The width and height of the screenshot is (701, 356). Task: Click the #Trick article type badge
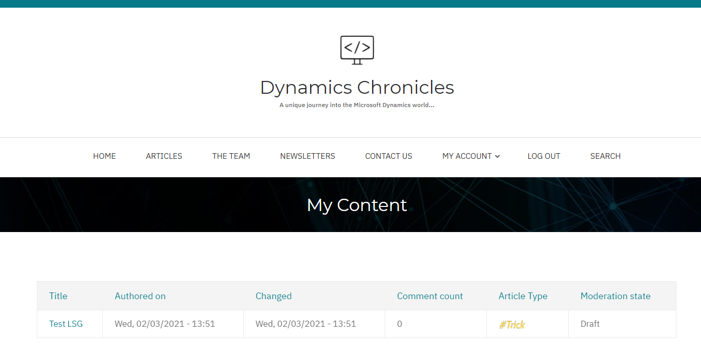(512, 324)
